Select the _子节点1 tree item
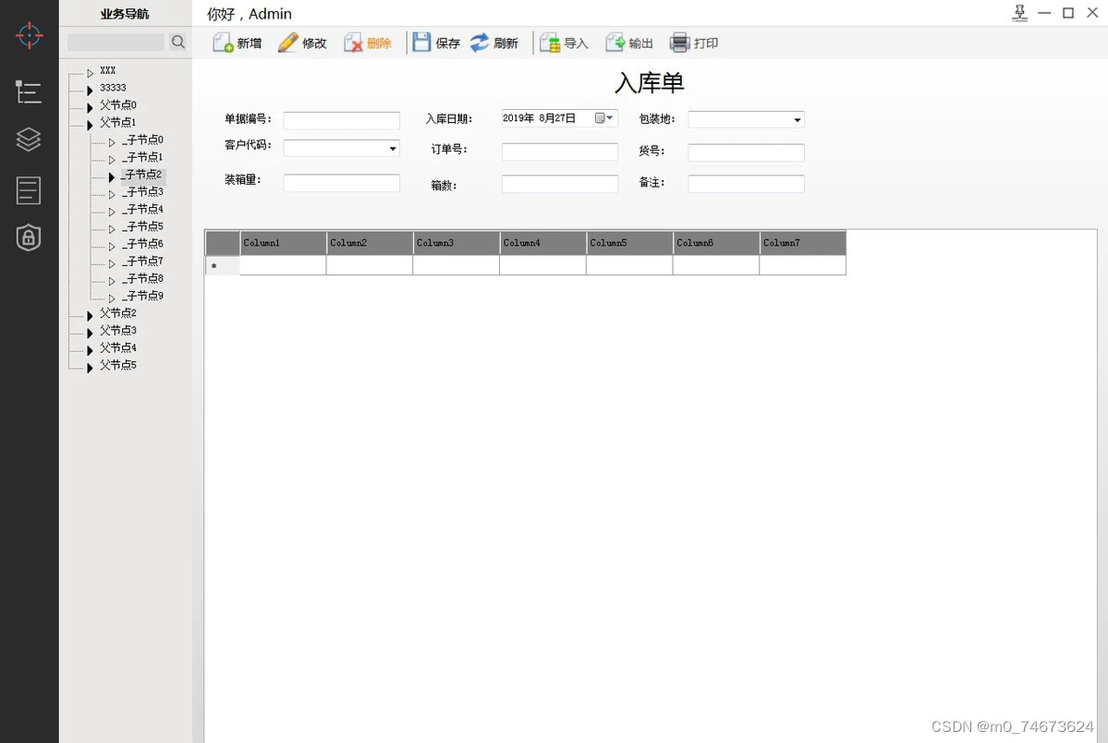 click(142, 157)
